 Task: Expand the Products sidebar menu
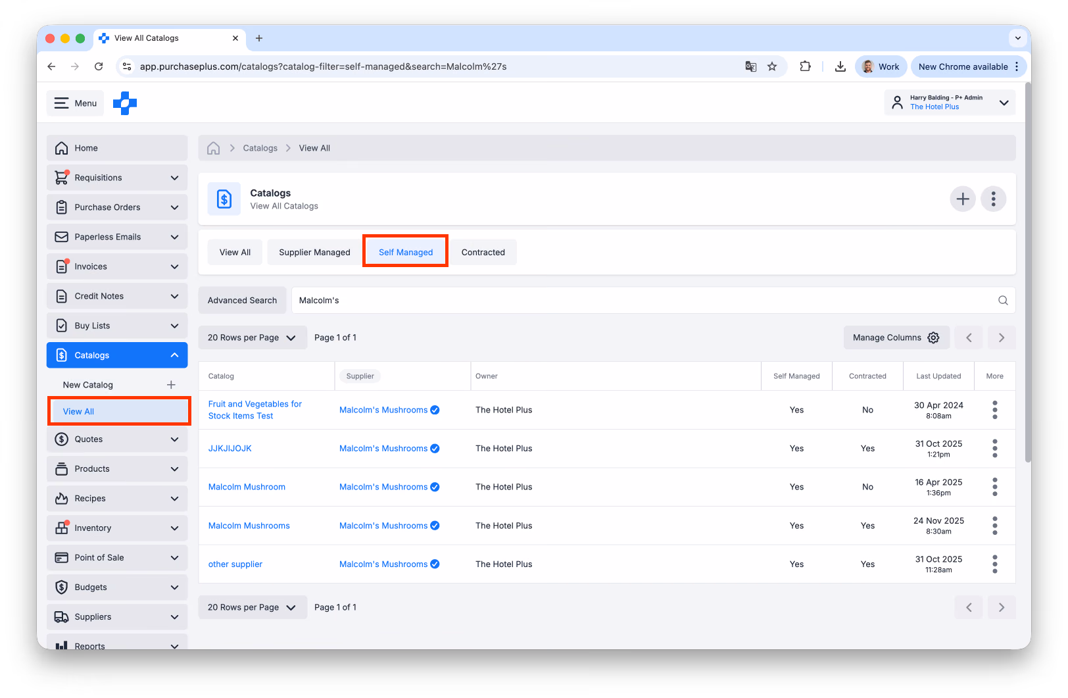point(117,469)
